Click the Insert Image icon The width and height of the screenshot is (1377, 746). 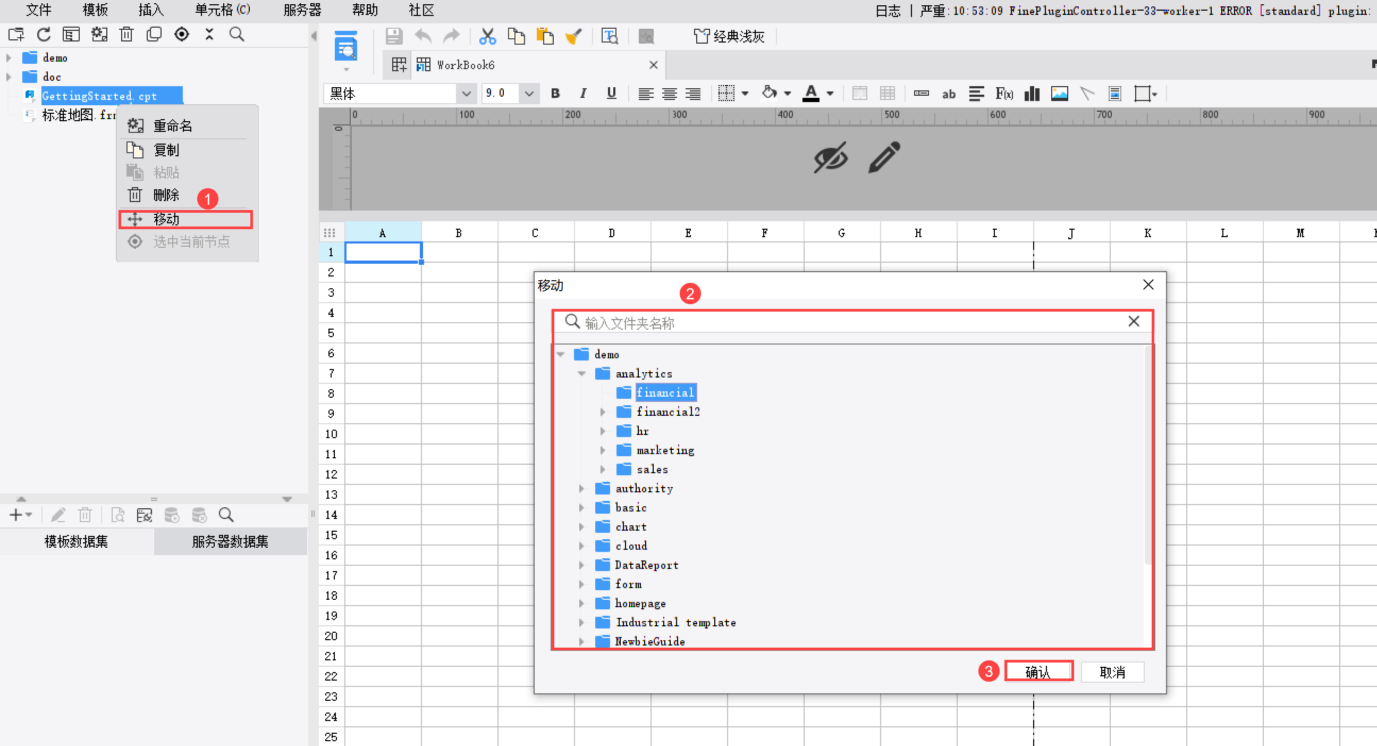1059,94
